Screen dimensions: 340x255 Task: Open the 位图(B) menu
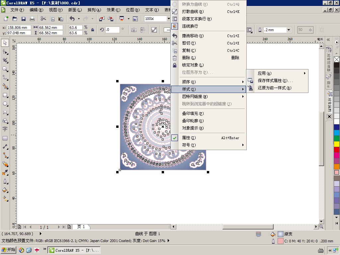point(133,10)
